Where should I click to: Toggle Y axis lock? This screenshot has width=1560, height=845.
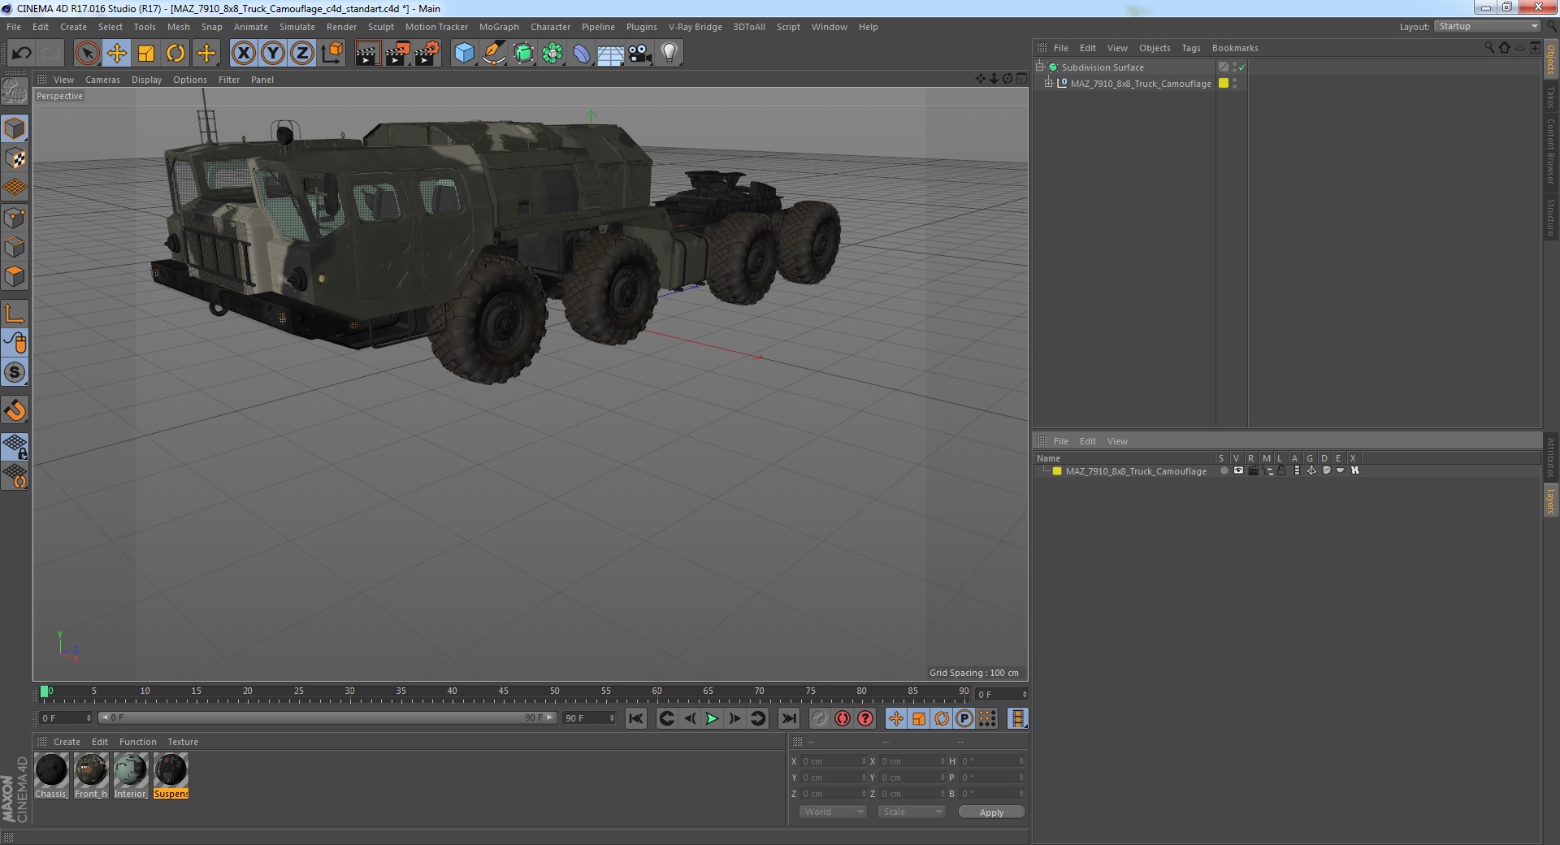(273, 54)
